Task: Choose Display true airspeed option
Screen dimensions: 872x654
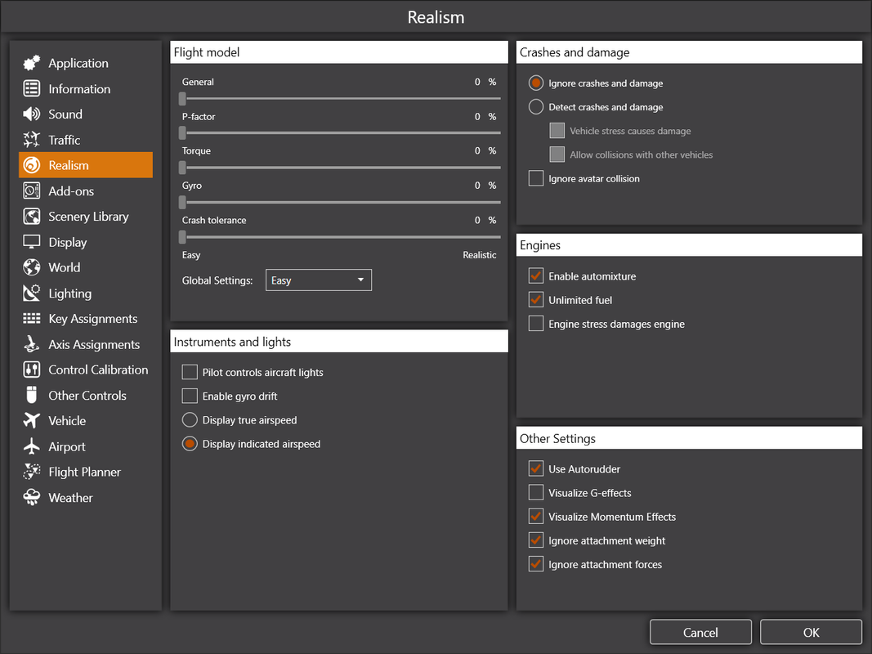Action: pyautogui.click(x=190, y=420)
